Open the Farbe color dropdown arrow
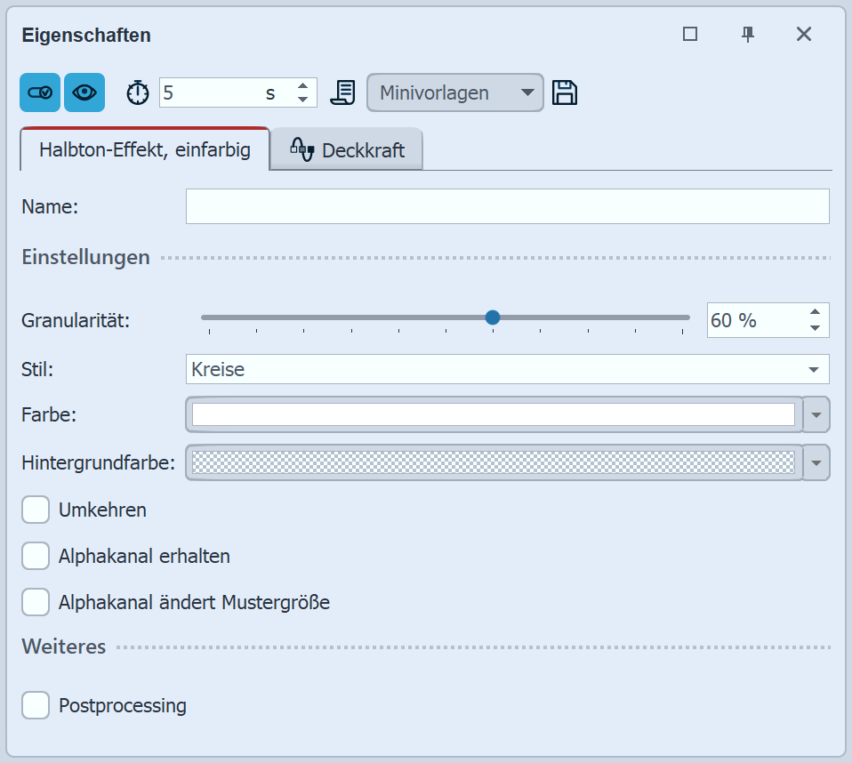This screenshot has width=852, height=763. tap(816, 414)
